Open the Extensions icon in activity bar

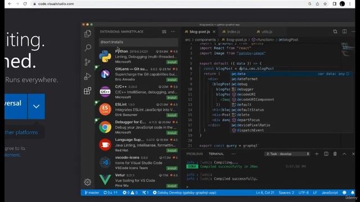(x=88, y=91)
